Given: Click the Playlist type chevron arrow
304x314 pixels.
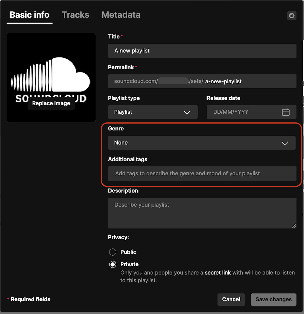Looking at the screenshot, I should [187, 112].
